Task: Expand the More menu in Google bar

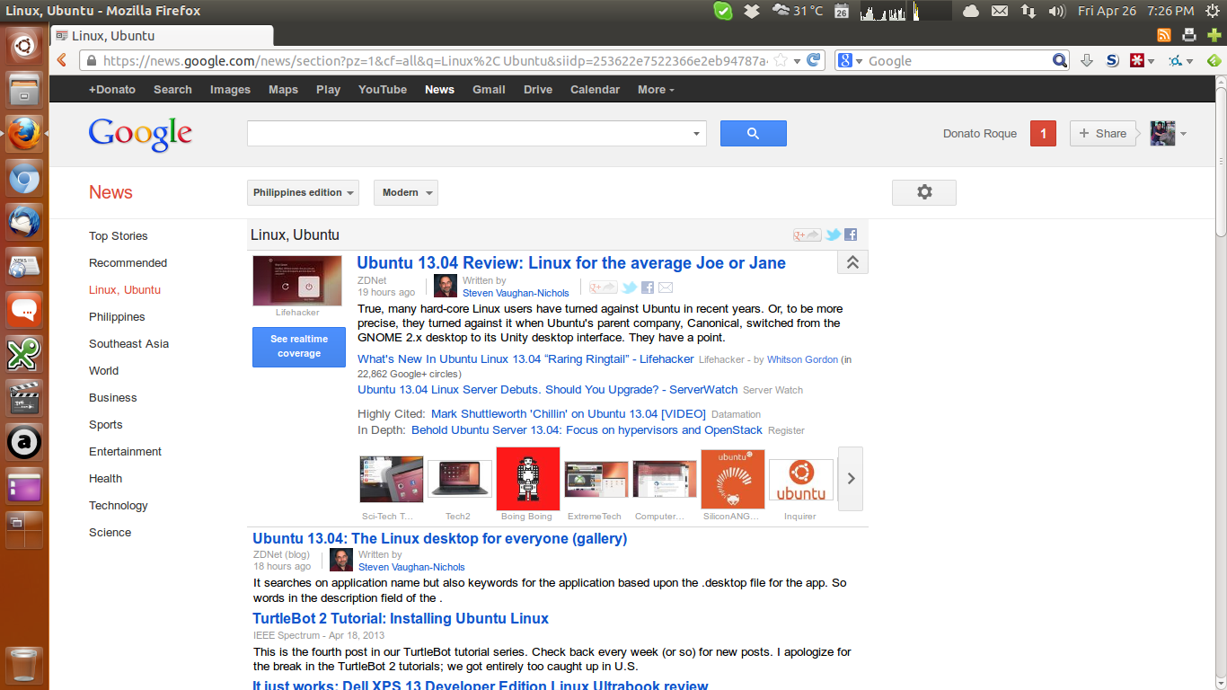Action: pos(656,89)
